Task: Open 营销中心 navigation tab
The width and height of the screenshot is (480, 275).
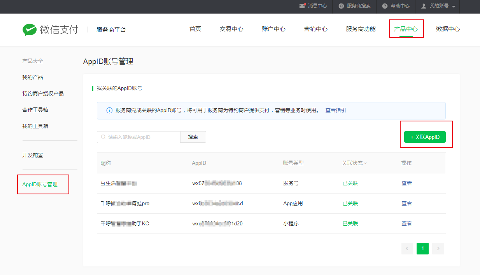Action: click(x=315, y=29)
